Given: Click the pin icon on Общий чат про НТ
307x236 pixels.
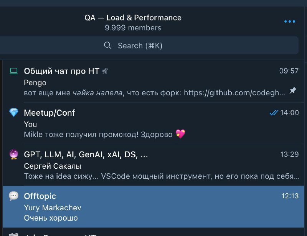Looking at the screenshot, I should pyautogui.click(x=293, y=90).
